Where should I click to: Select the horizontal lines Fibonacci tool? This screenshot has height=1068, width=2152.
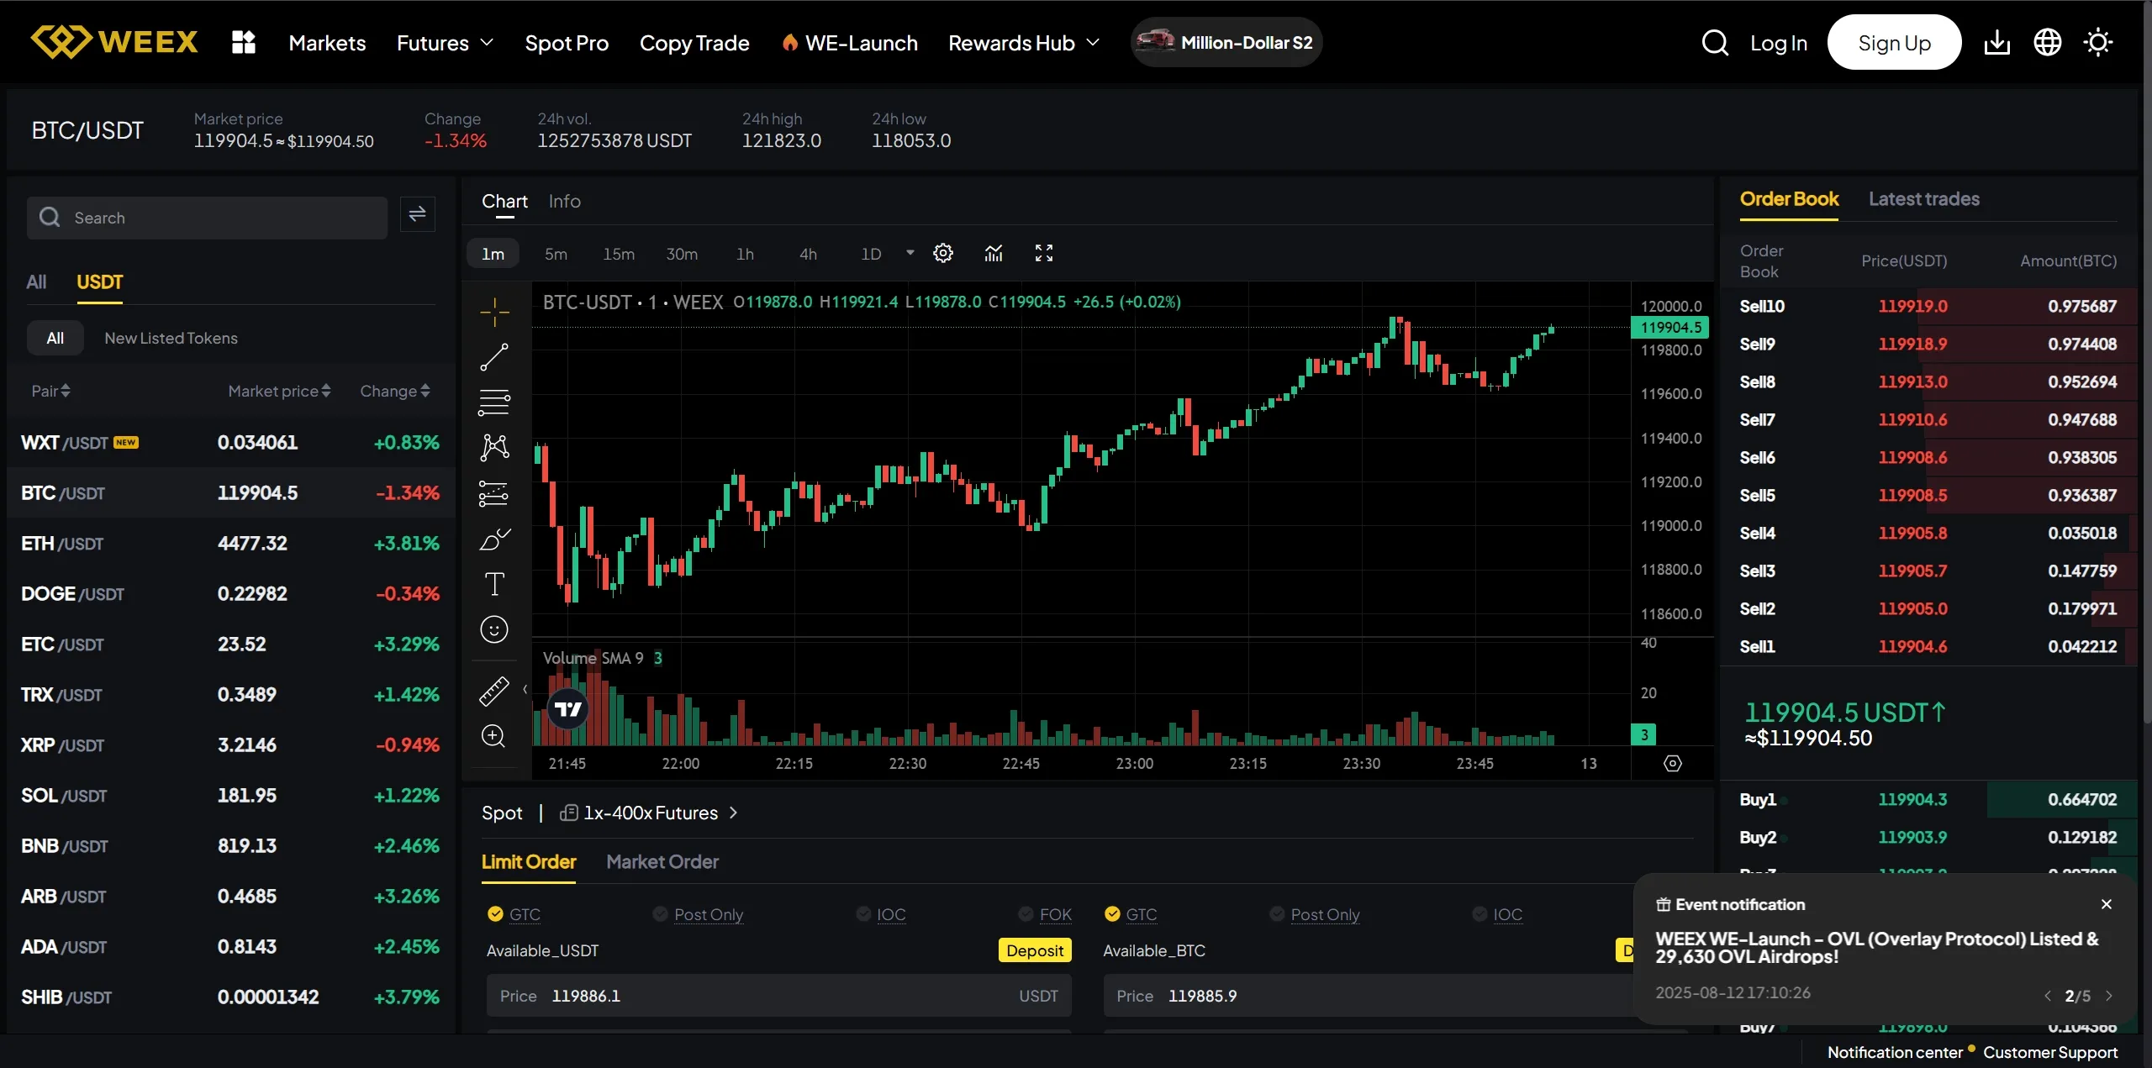point(494,402)
